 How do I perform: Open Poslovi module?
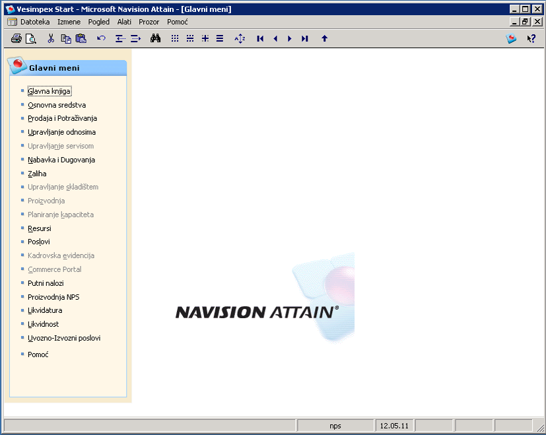click(x=39, y=242)
